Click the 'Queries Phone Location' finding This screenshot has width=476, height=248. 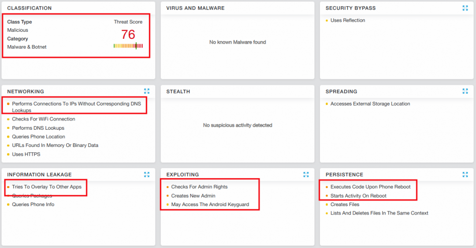coord(38,137)
